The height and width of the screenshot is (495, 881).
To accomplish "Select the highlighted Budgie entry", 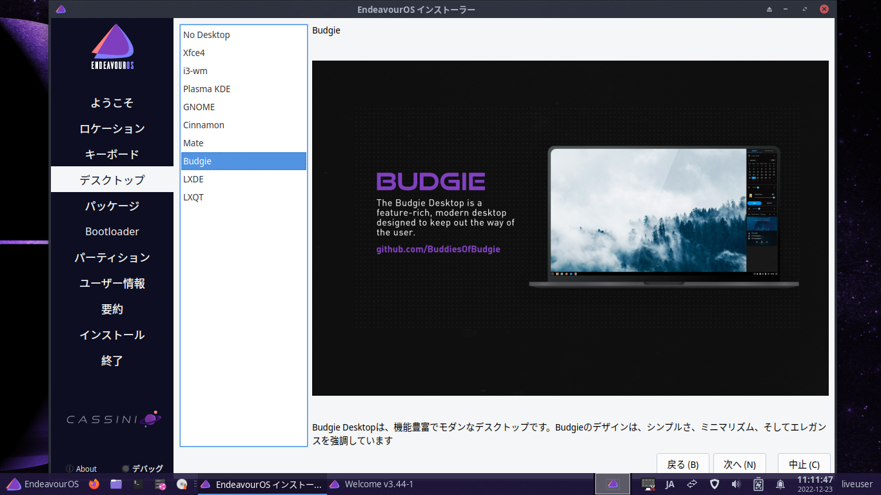I will pos(243,161).
